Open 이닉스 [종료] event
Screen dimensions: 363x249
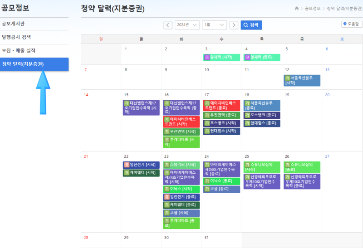221,181
